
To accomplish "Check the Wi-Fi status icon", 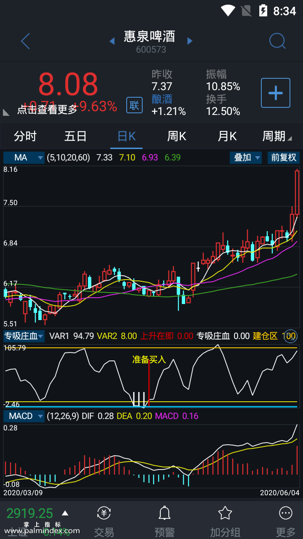I will (x=228, y=11).
